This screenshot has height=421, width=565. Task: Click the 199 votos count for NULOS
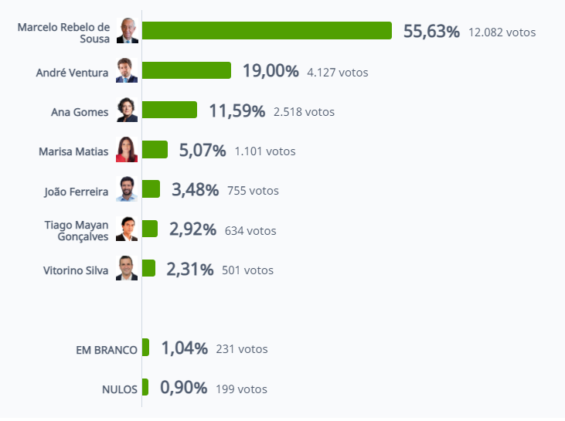click(241, 389)
